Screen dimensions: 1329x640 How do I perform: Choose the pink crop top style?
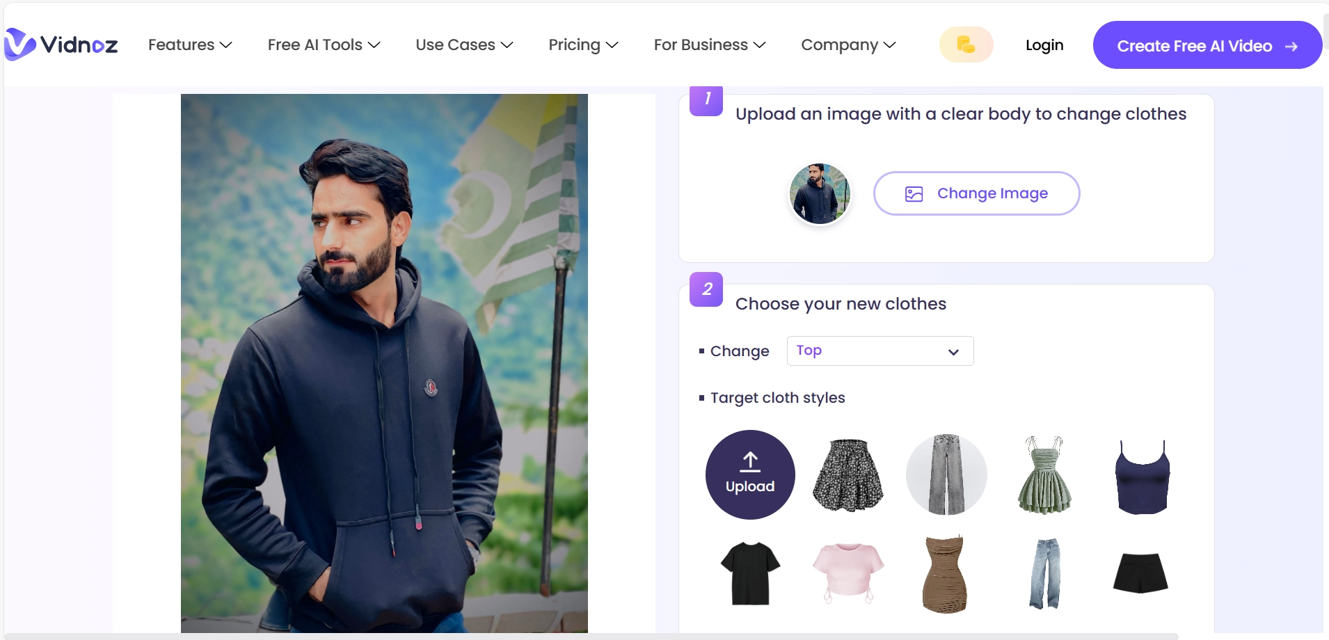point(848,572)
